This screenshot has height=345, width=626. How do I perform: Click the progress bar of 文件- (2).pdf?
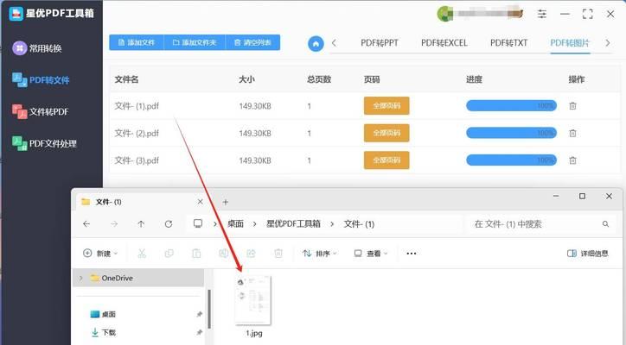[511, 133]
